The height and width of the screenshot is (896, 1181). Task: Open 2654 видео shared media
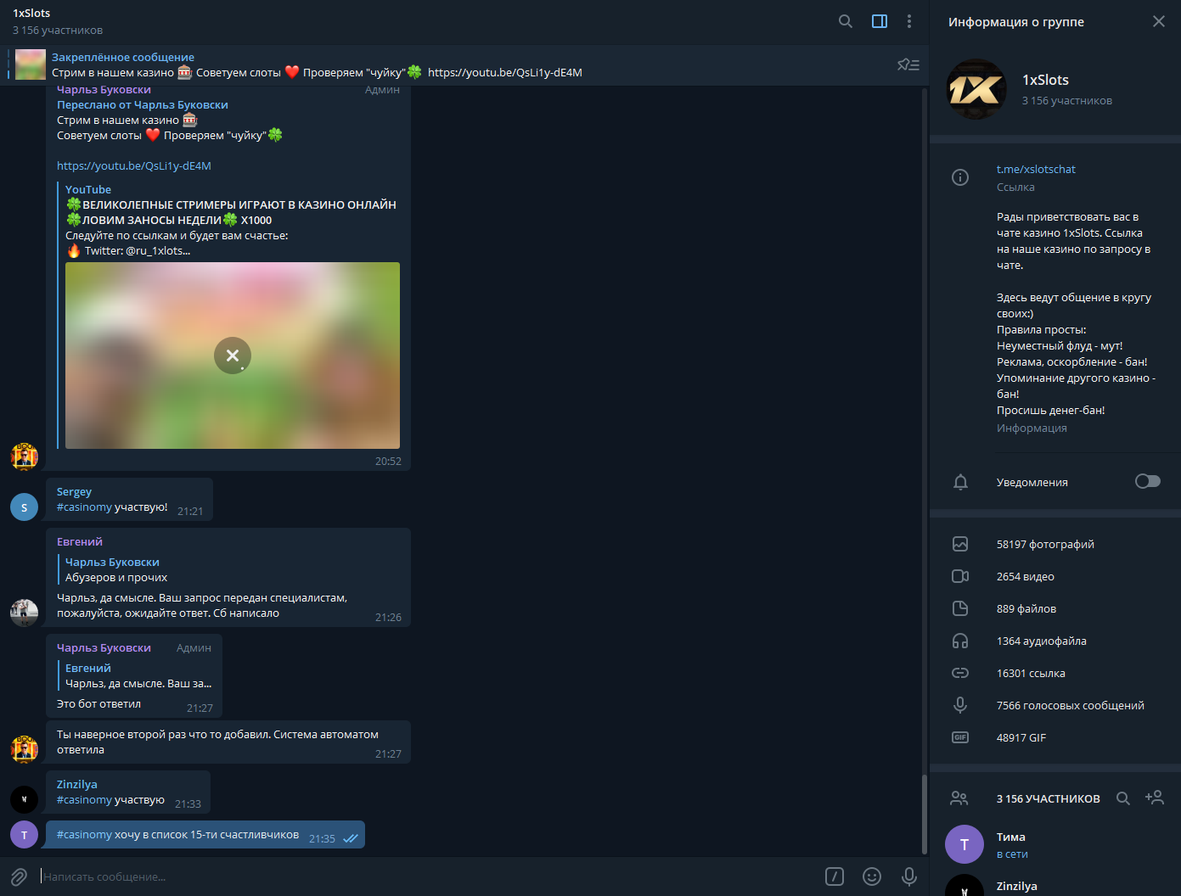click(1026, 576)
